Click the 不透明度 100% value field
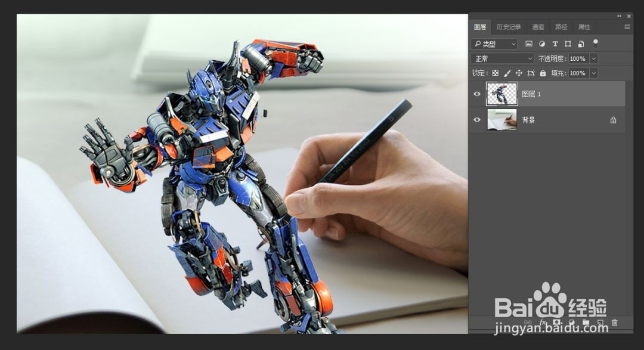The image size is (644, 350). [578, 59]
